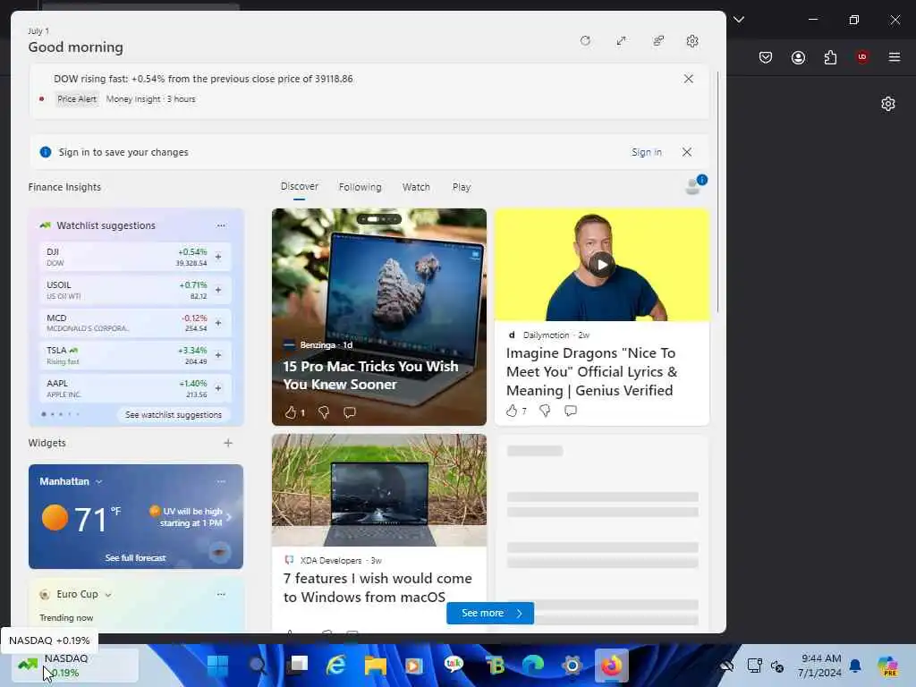The image size is (916, 687).
Task: Play the Imagine Dragons video
Action: 602,265
